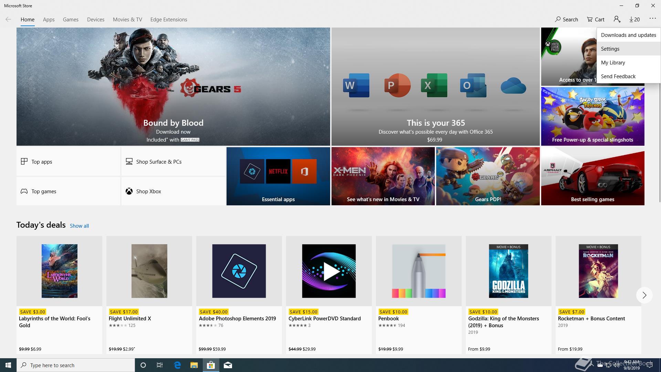Screen dimensions: 661x372
Task: Click the back arrow icon
Action: [x=8, y=20]
